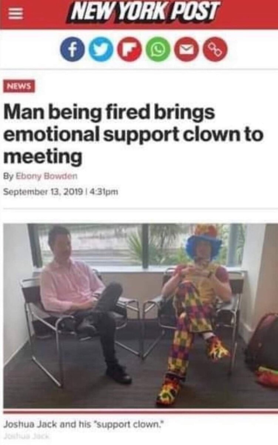Open the clown meeting photo
Image resolution: width=278 pixels, height=445 pixels.
coord(141,315)
